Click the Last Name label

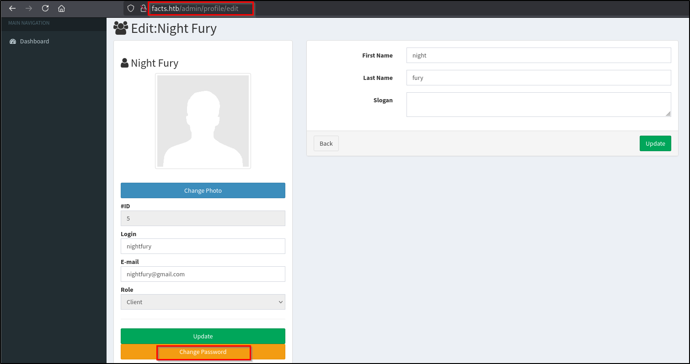click(378, 78)
